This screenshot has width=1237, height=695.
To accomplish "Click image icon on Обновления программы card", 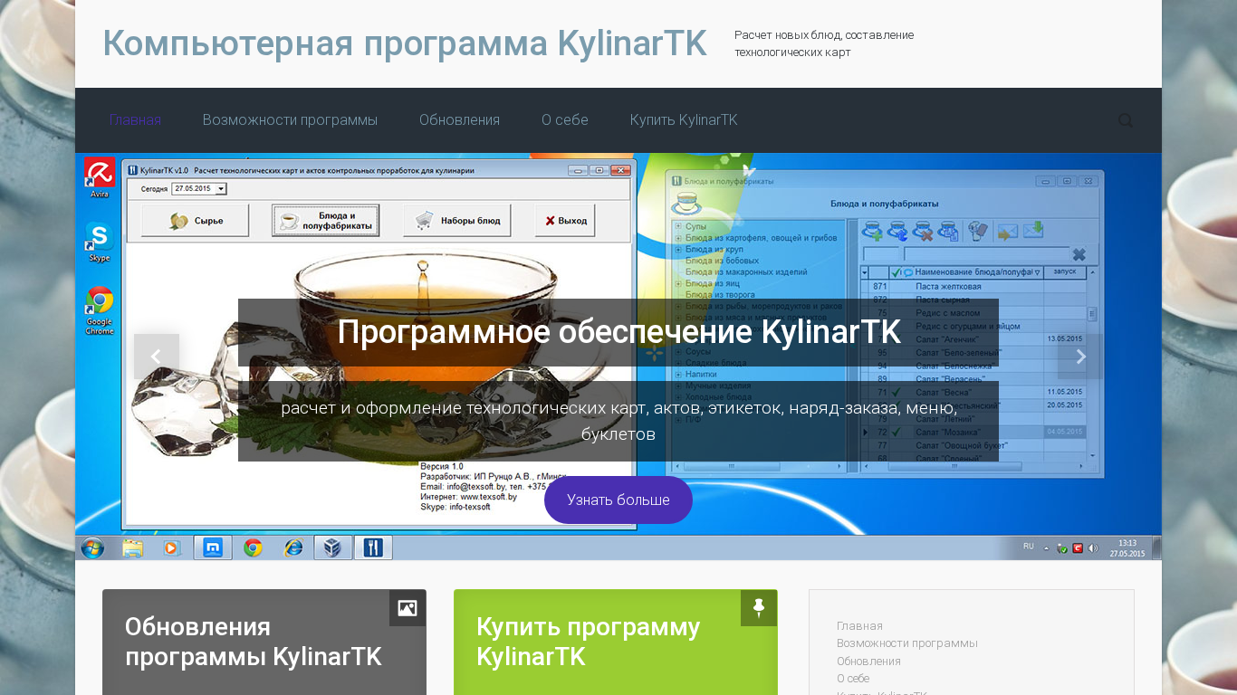I will point(408,608).
